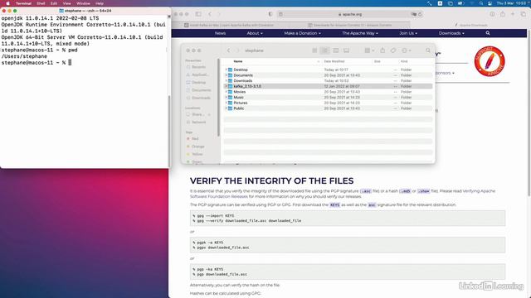Viewport: 531px width, 298px height.
Task: Expand the Movies folder disclosure triangle
Action: [x=226, y=92]
